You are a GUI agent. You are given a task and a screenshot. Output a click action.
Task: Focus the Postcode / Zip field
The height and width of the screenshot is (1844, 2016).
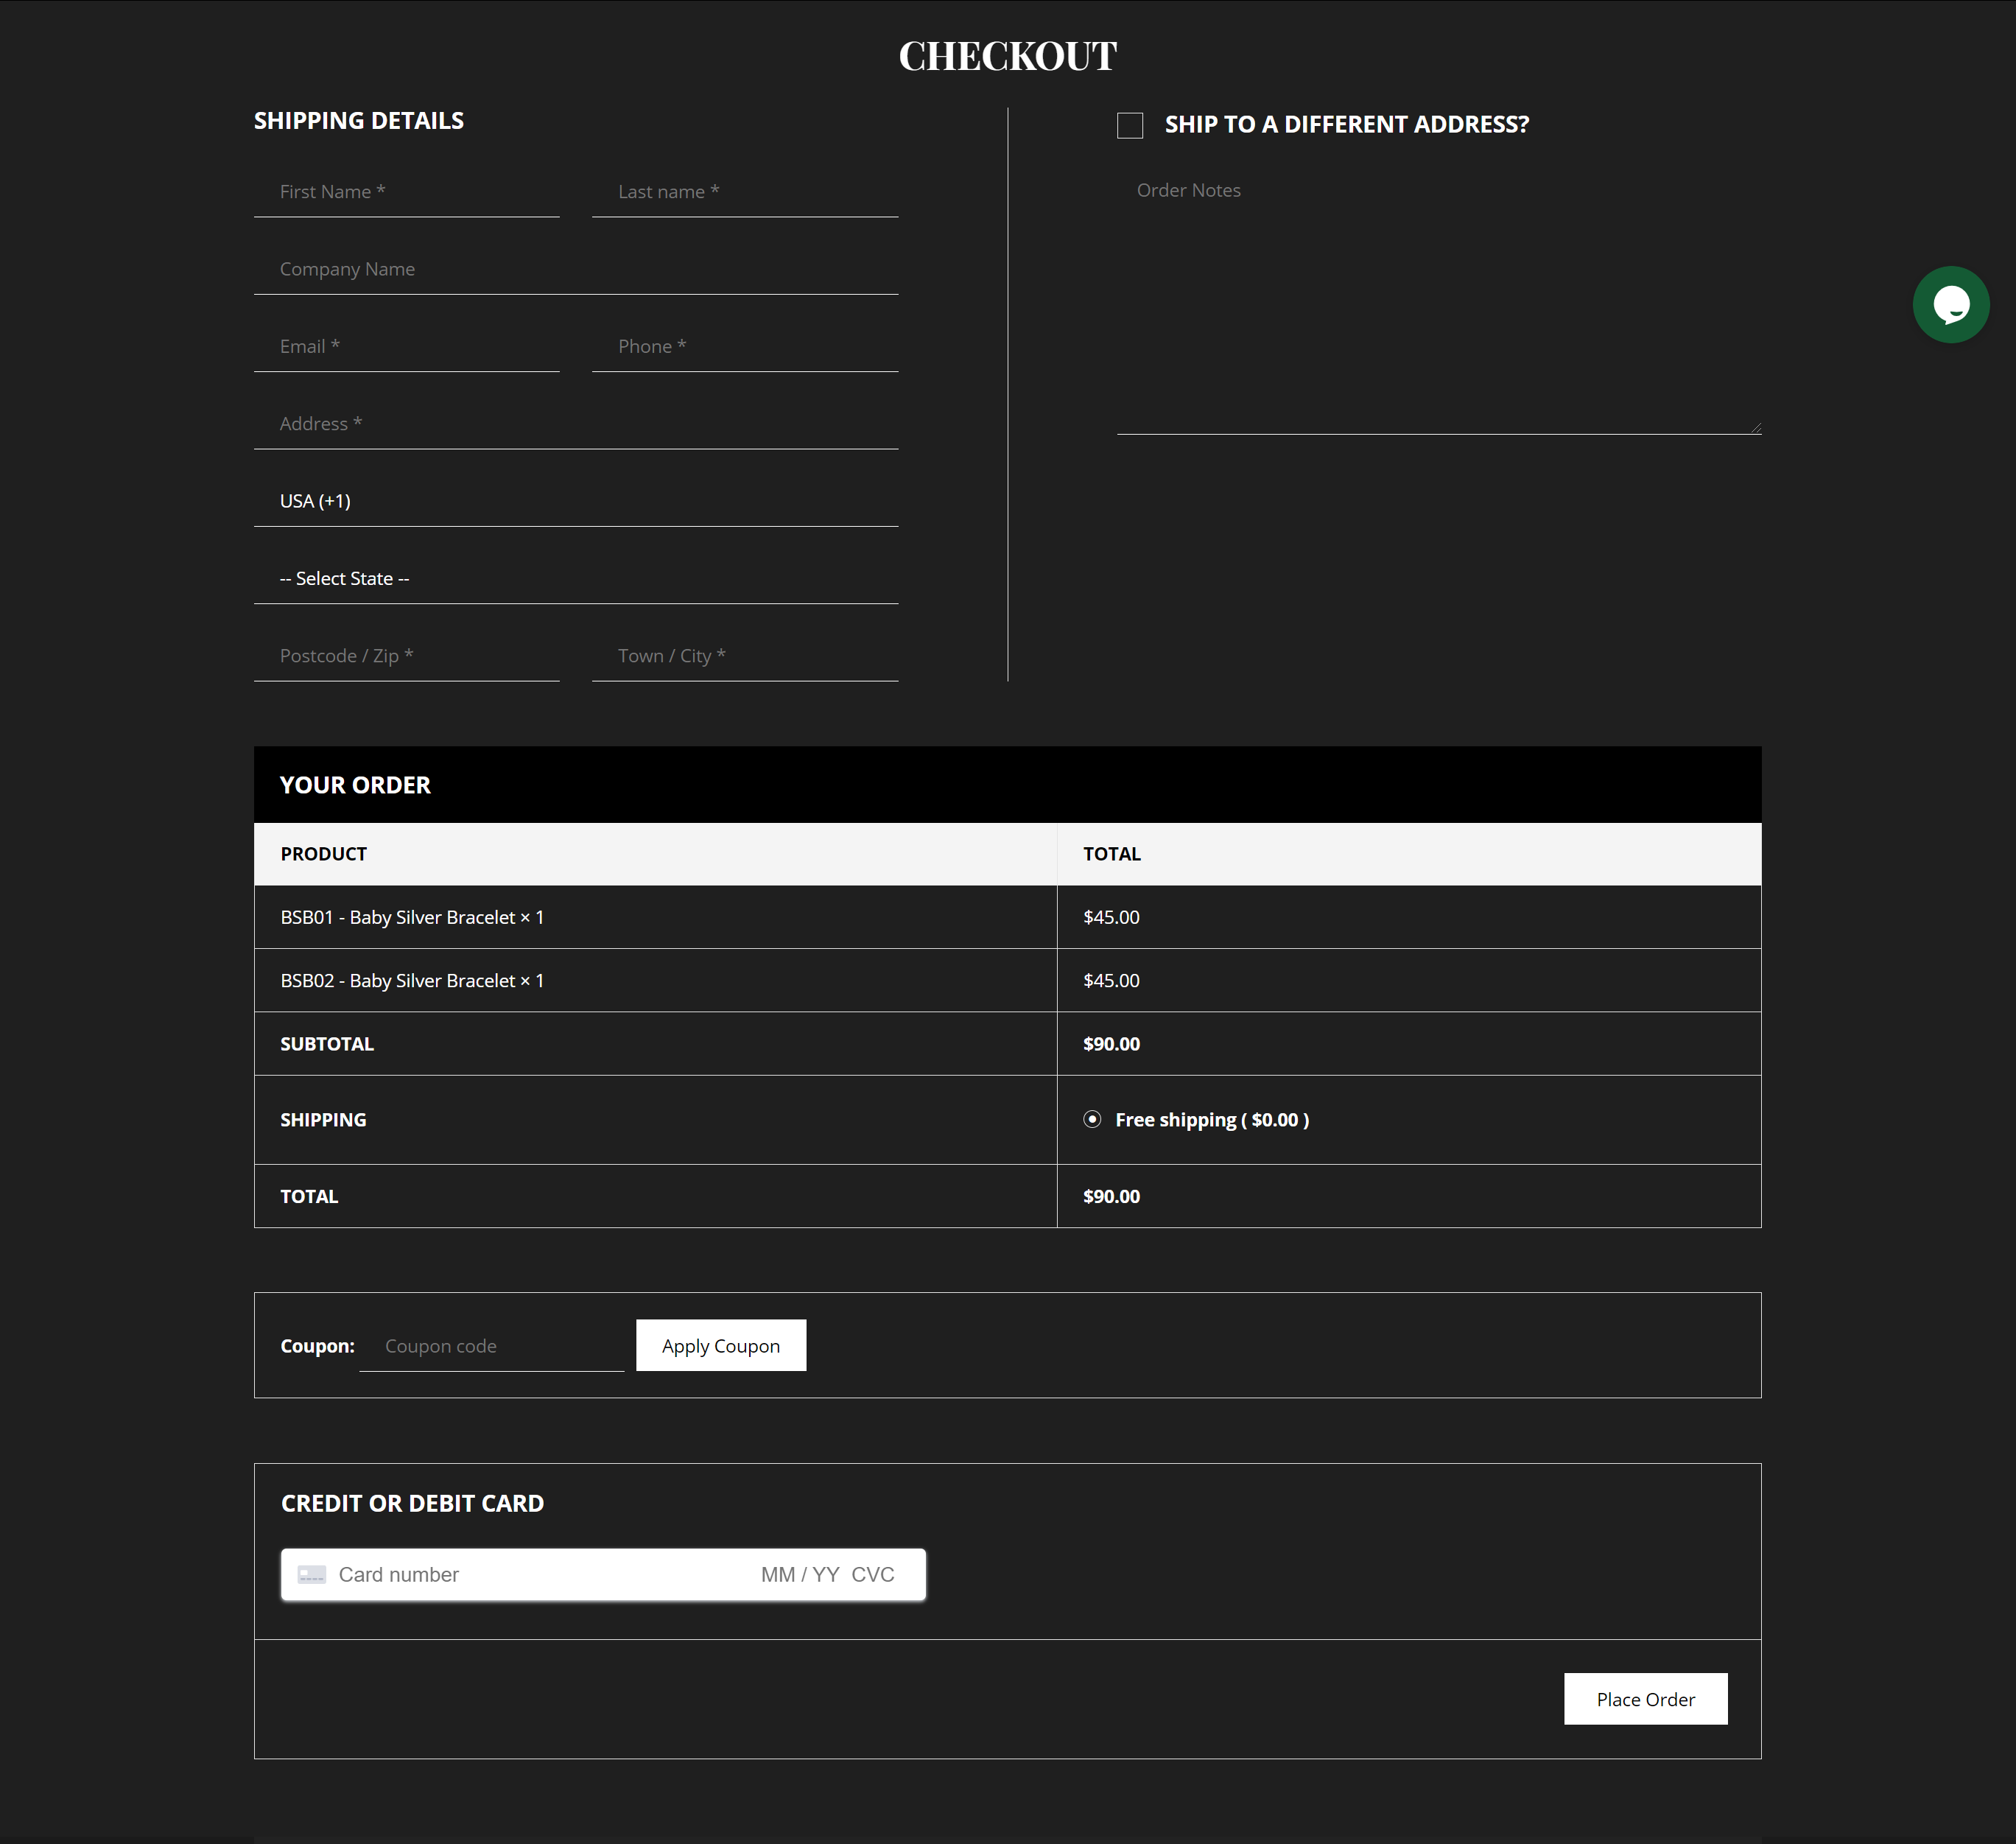[406, 656]
